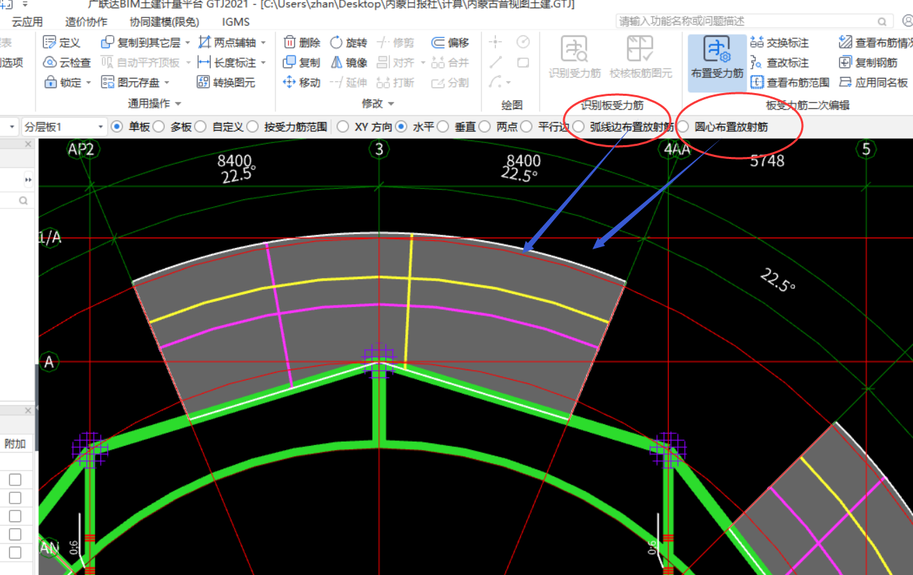Select the 多板 multi-slab radio option
This screenshot has width=913, height=575.
(158, 127)
